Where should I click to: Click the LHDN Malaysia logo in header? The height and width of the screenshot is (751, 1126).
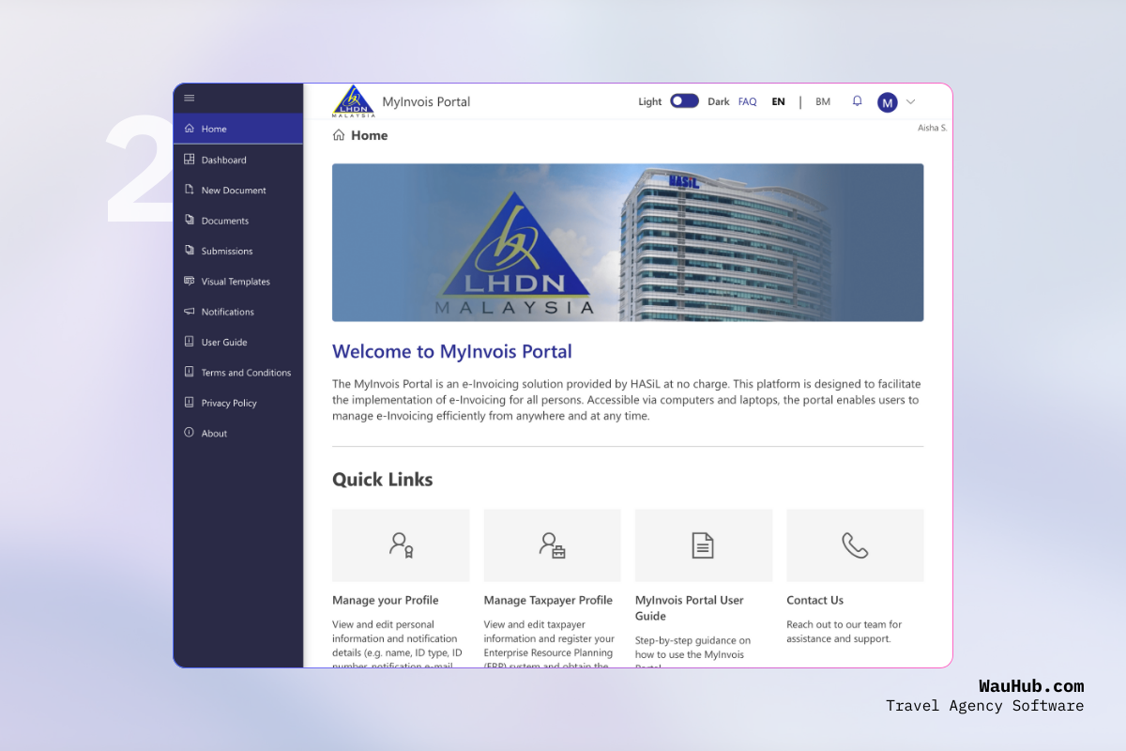point(354,101)
